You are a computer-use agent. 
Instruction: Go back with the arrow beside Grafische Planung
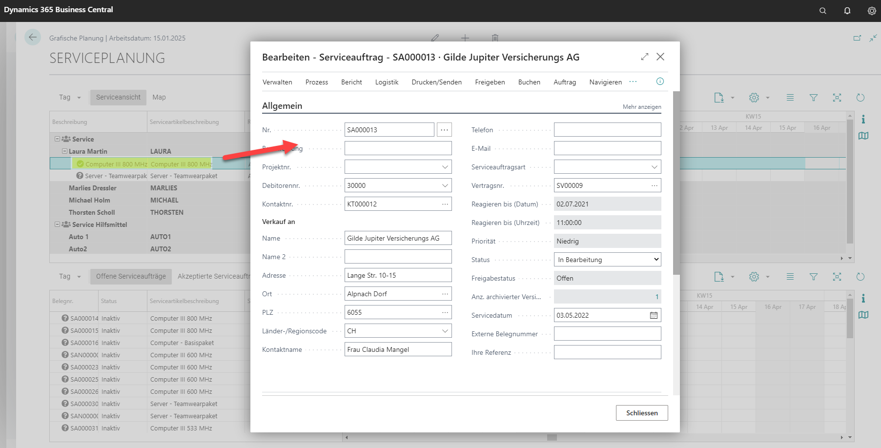click(x=33, y=37)
